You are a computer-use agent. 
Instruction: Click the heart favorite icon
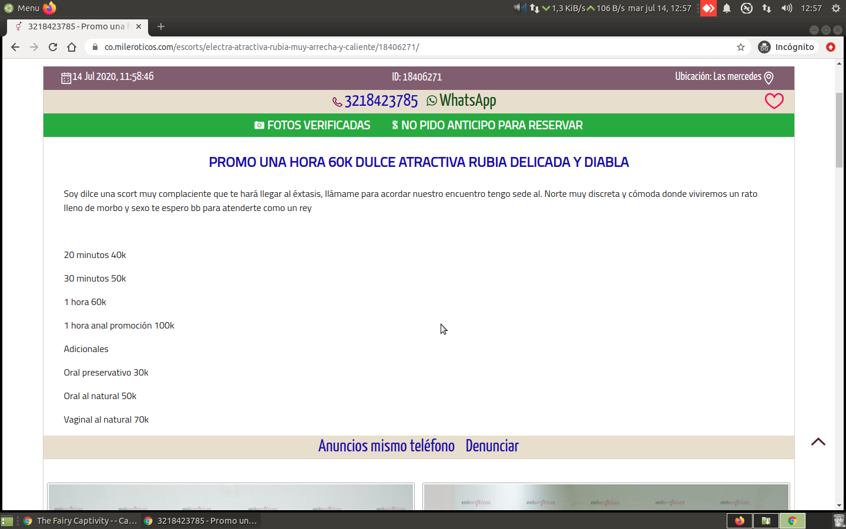[x=774, y=101]
